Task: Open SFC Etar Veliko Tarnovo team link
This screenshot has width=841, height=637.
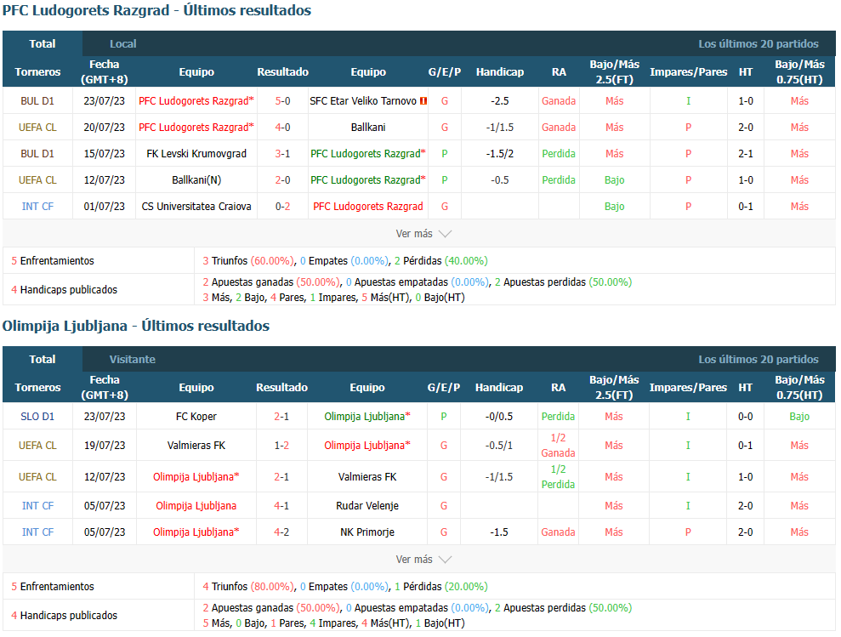Action: point(363,101)
